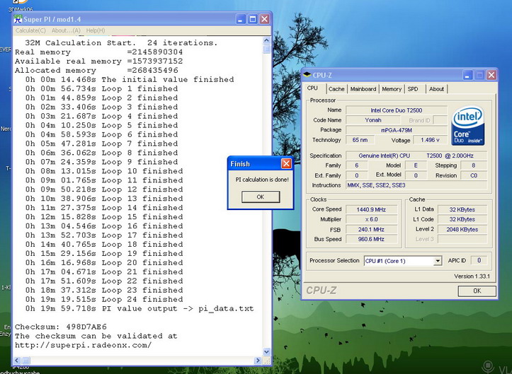Image resolution: width=512 pixels, height=374 pixels.
Task: Switch to the Cache tab in CPU-Z
Action: [x=336, y=88]
